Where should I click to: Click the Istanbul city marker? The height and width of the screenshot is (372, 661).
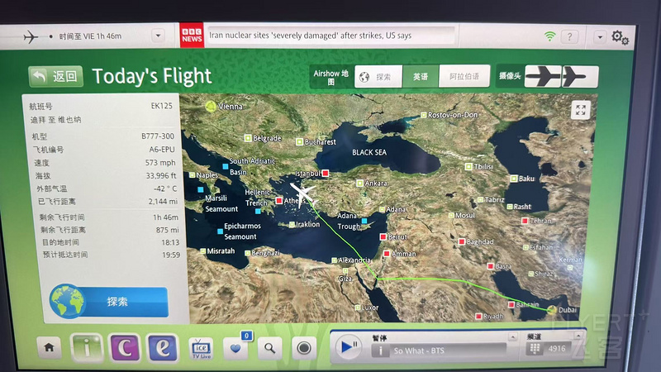pos(326,174)
